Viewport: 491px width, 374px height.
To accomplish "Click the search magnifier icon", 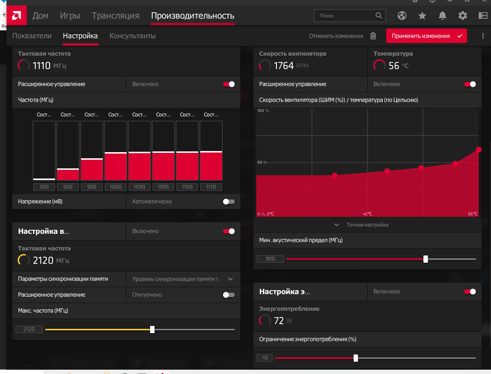I will tap(379, 16).
